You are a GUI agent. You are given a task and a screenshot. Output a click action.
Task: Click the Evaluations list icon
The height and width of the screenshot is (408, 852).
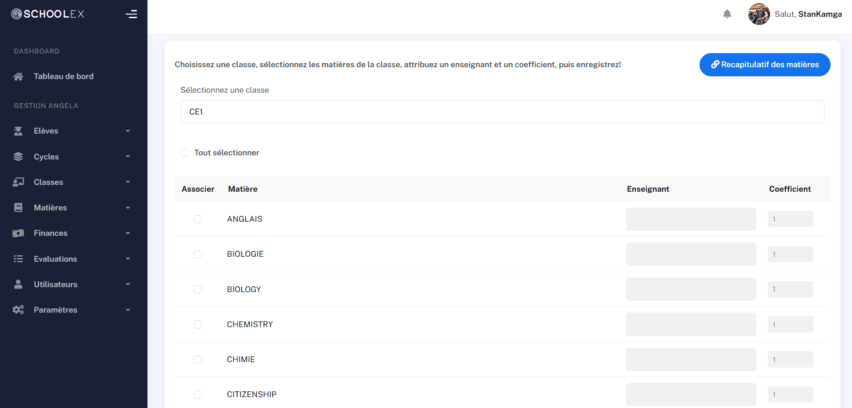click(18, 259)
